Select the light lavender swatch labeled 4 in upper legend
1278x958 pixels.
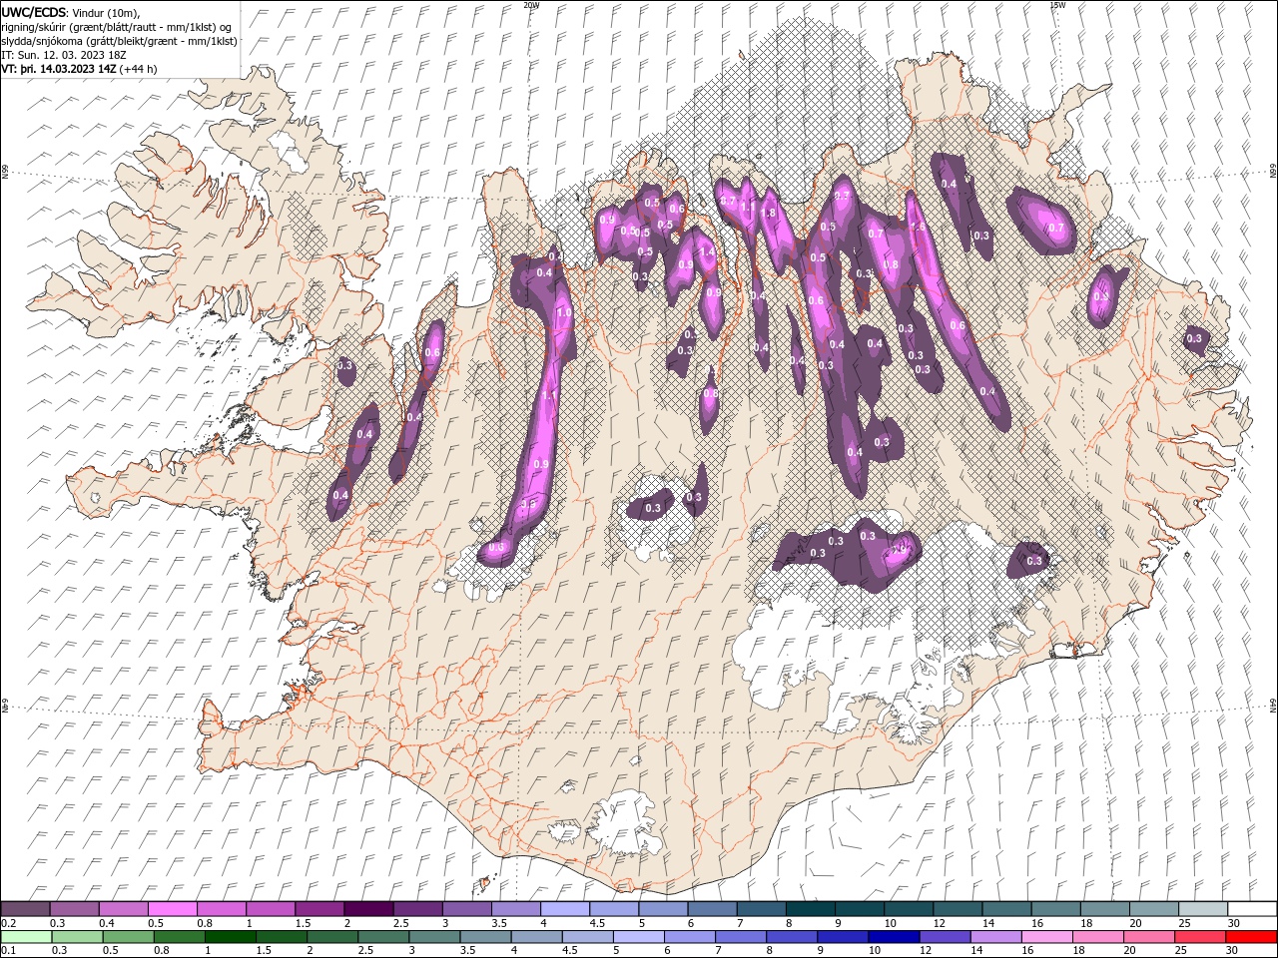coord(565,909)
